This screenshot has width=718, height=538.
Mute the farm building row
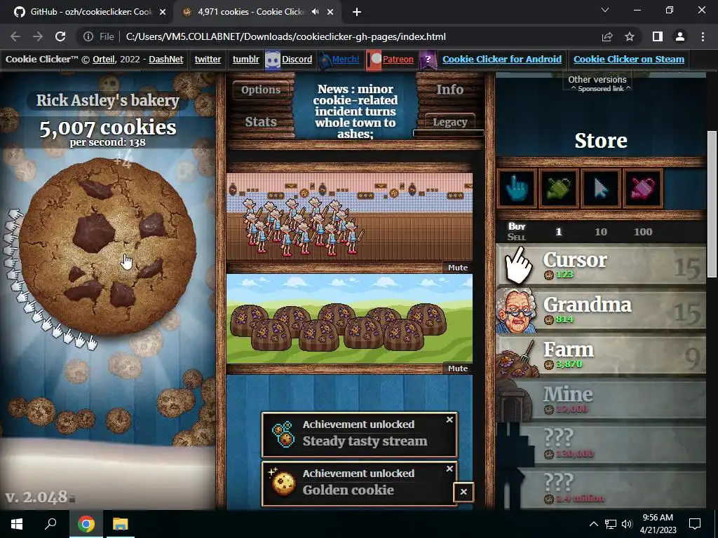coord(457,368)
